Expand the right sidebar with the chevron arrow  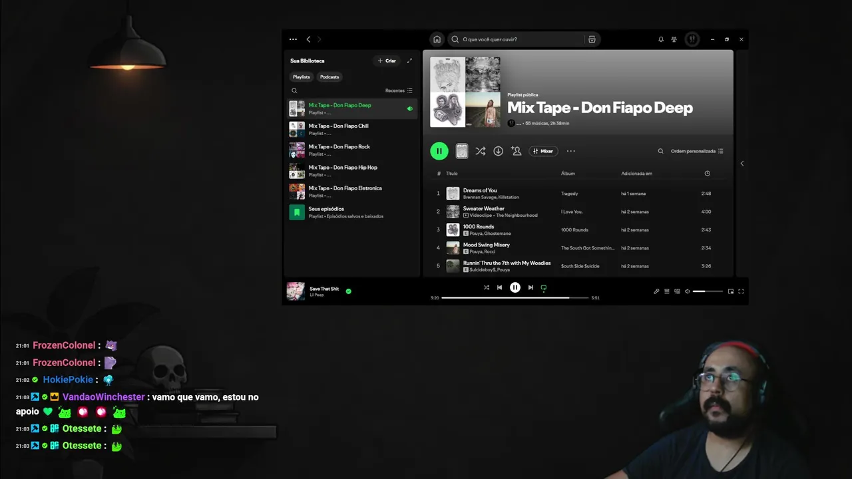pyautogui.click(x=742, y=164)
